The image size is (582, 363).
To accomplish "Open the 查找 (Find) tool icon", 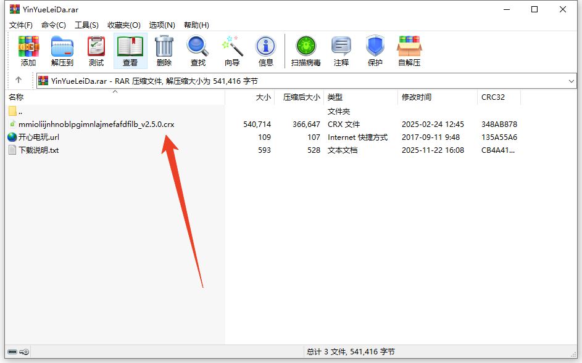I will pyautogui.click(x=197, y=51).
